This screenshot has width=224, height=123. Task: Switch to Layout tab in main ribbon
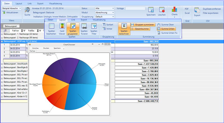coord(19,3)
